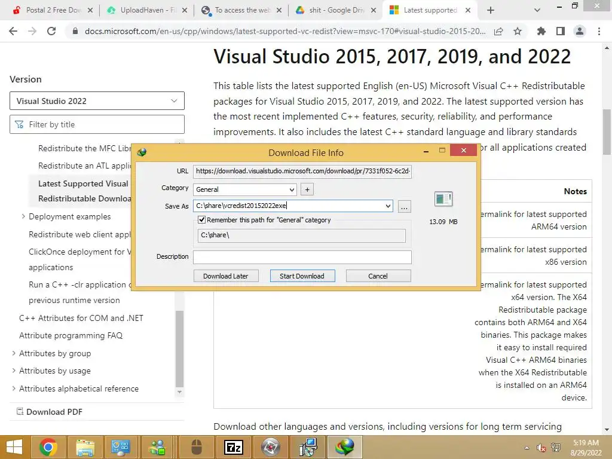Open the Visual Studio 2022 version dropdown
The height and width of the screenshot is (459, 612).
(97, 100)
